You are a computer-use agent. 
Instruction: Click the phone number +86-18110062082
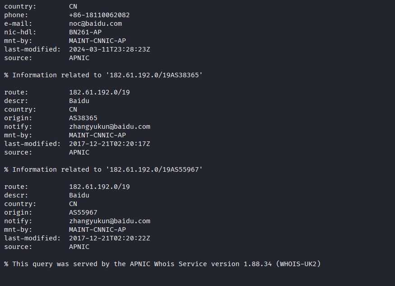click(x=99, y=15)
